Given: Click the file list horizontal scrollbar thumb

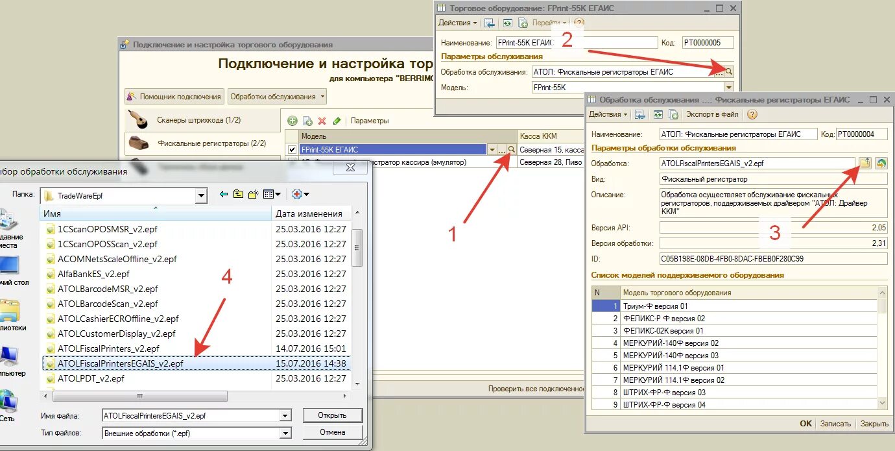Looking at the screenshot, I should (139, 396).
